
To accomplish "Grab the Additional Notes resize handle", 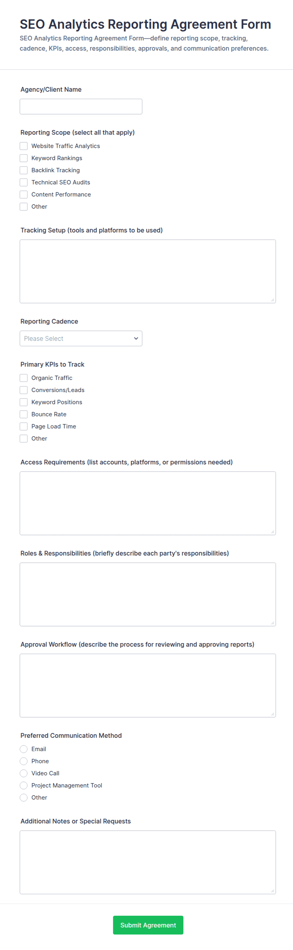I will pyautogui.click(x=273, y=891).
